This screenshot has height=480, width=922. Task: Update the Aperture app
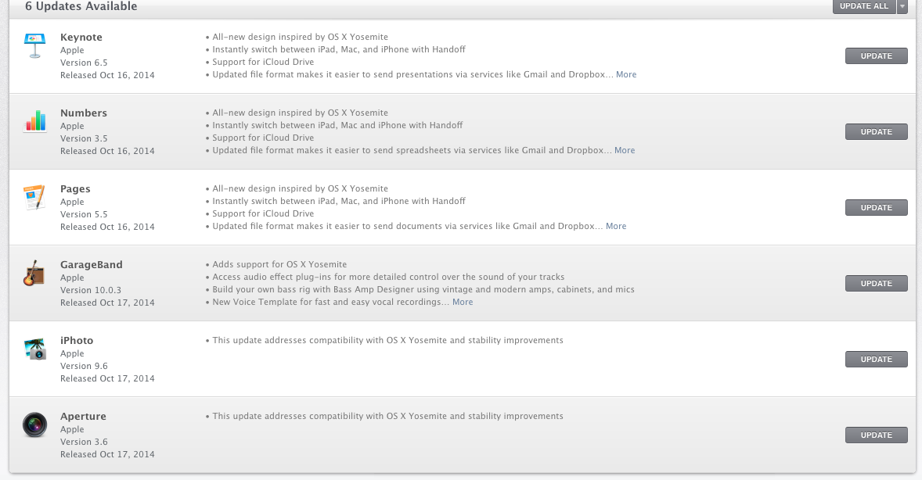pyautogui.click(x=876, y=435)
